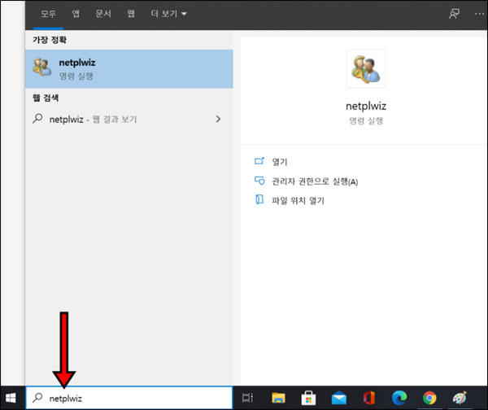Select the netplwiz 명령 실행 best match

coord(129,69)
